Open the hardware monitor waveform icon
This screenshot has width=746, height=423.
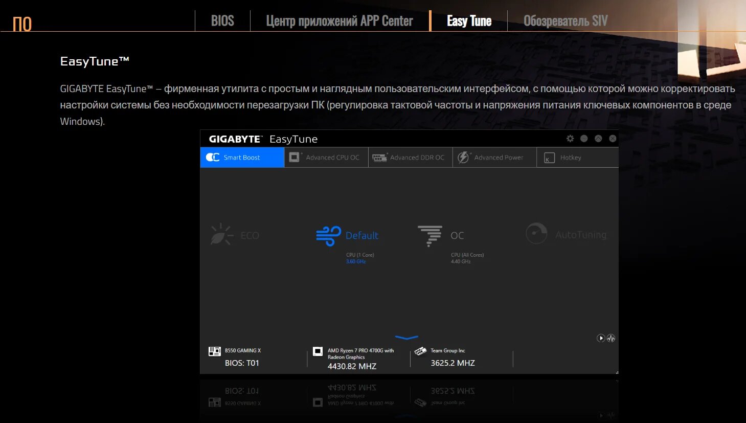click(611, 338)
